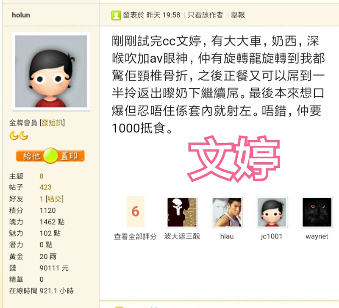Click the green user icon beside 發表於
339x308 pixels.
[x=116, y=15]
